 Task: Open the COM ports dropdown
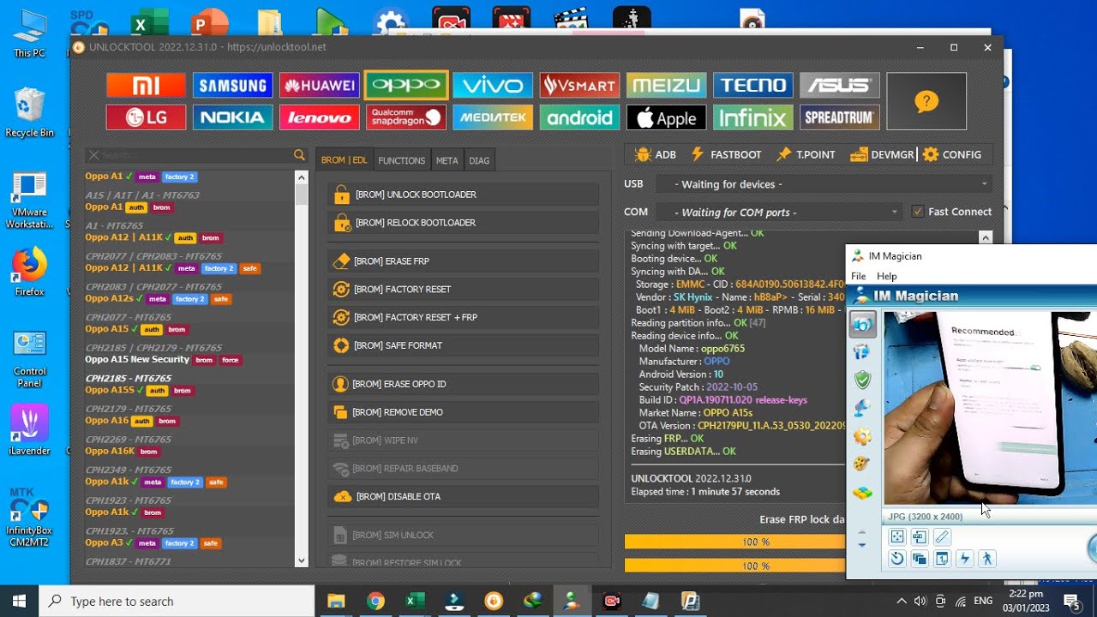[x=778, y=212]
